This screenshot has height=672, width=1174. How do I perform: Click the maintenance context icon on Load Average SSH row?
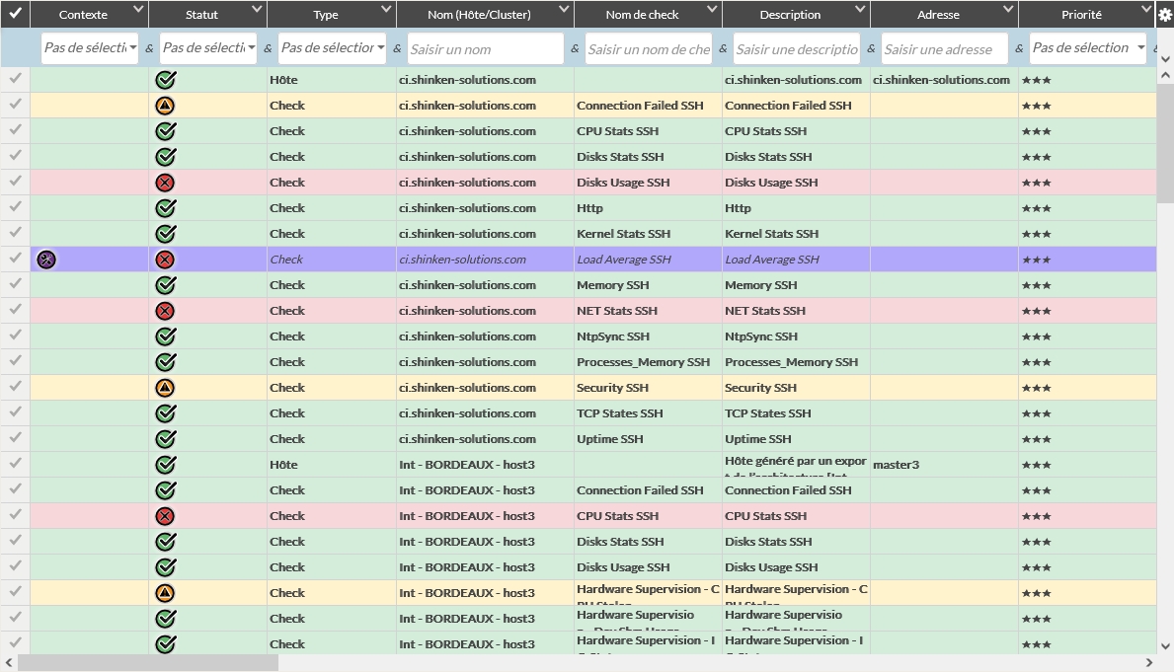46,260
